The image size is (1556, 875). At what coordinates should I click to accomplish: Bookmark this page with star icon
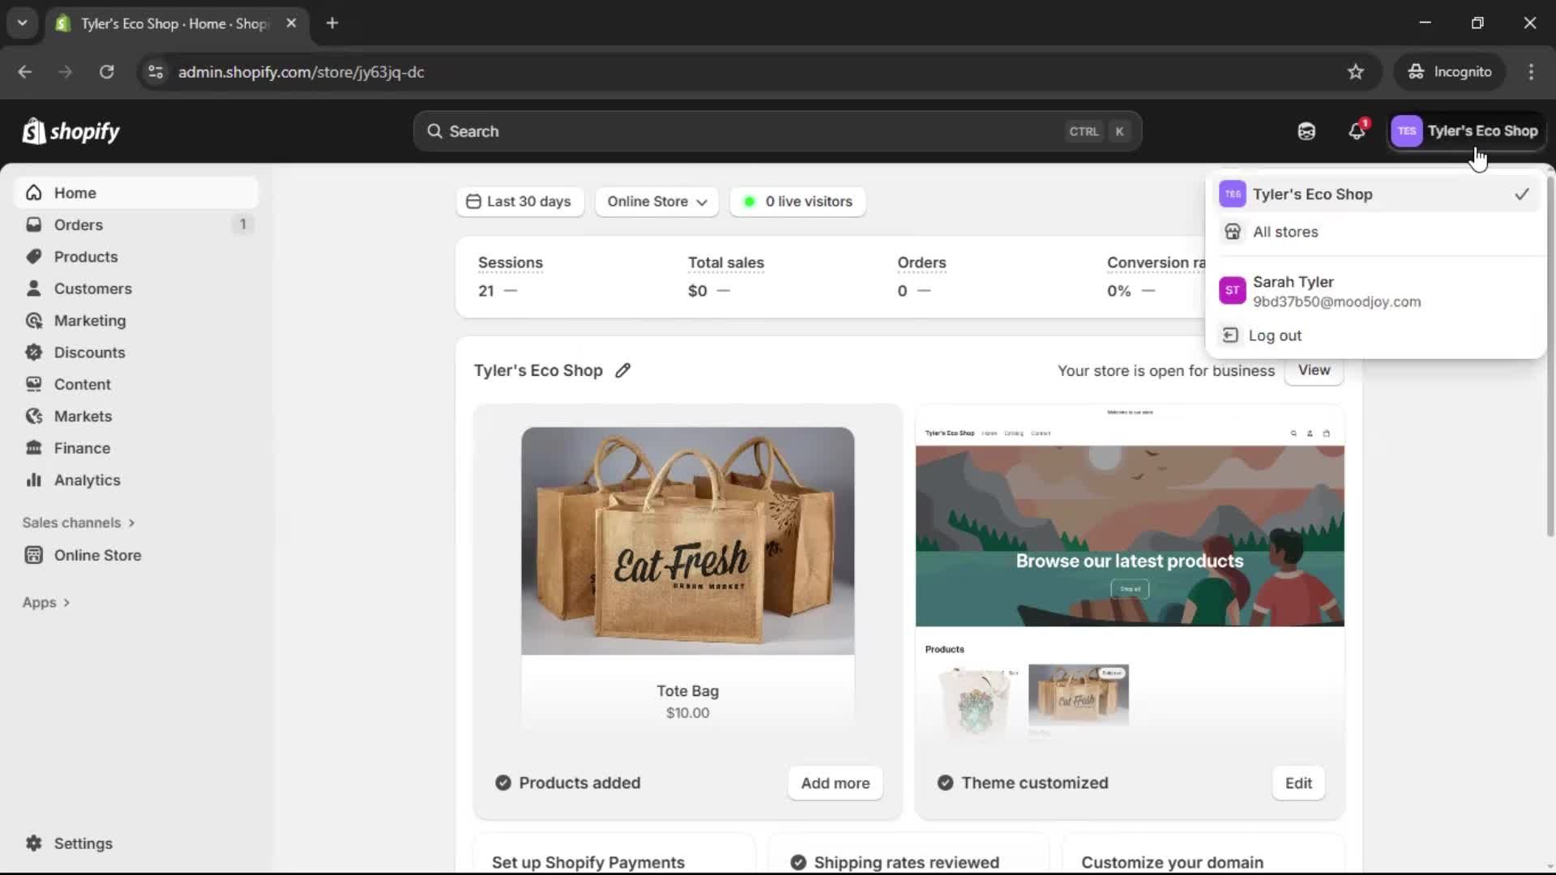click(1355, 72)
